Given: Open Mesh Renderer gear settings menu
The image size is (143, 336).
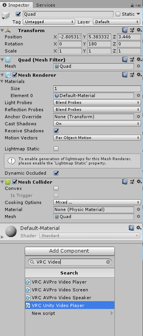Looking at the screenshot, I should click(x=139, y=75).
